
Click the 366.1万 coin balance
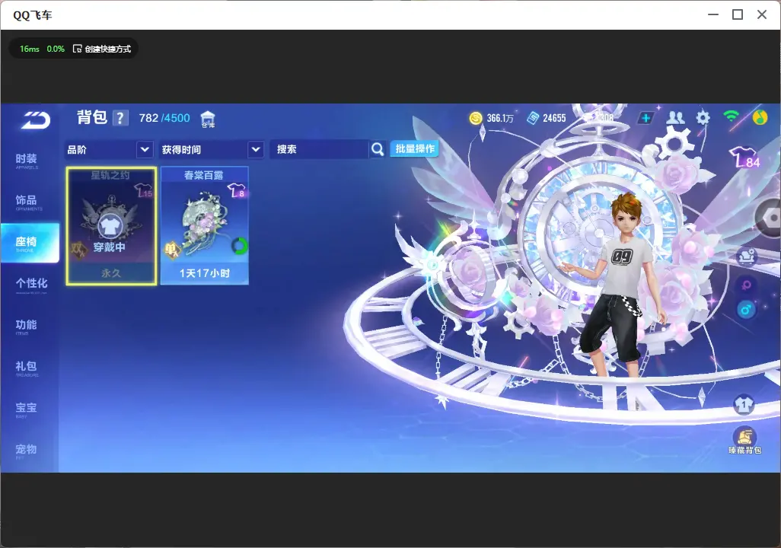500,118
